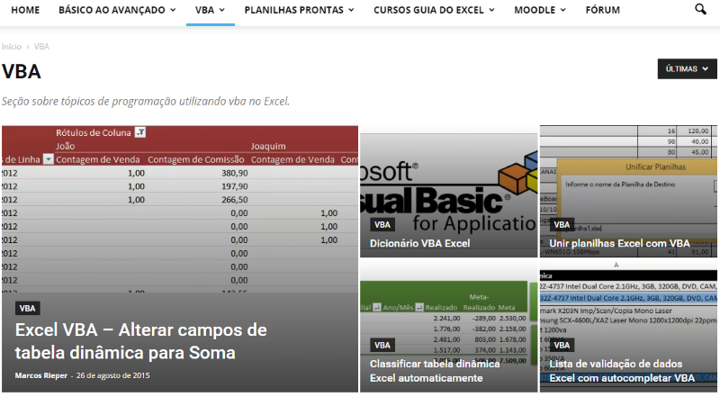Expand the BÁSICO AO AVANÇADO chevron
Screen dimensions: 720x397
tap(173, 10)
